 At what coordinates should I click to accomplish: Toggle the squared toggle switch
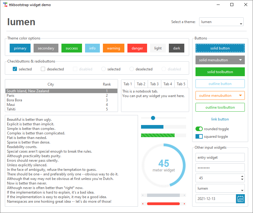click(199, 136)
